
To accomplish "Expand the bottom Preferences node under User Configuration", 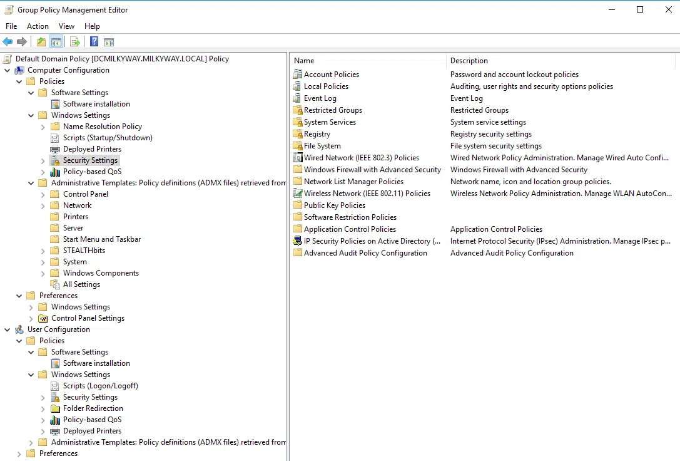I will [19, 453].
